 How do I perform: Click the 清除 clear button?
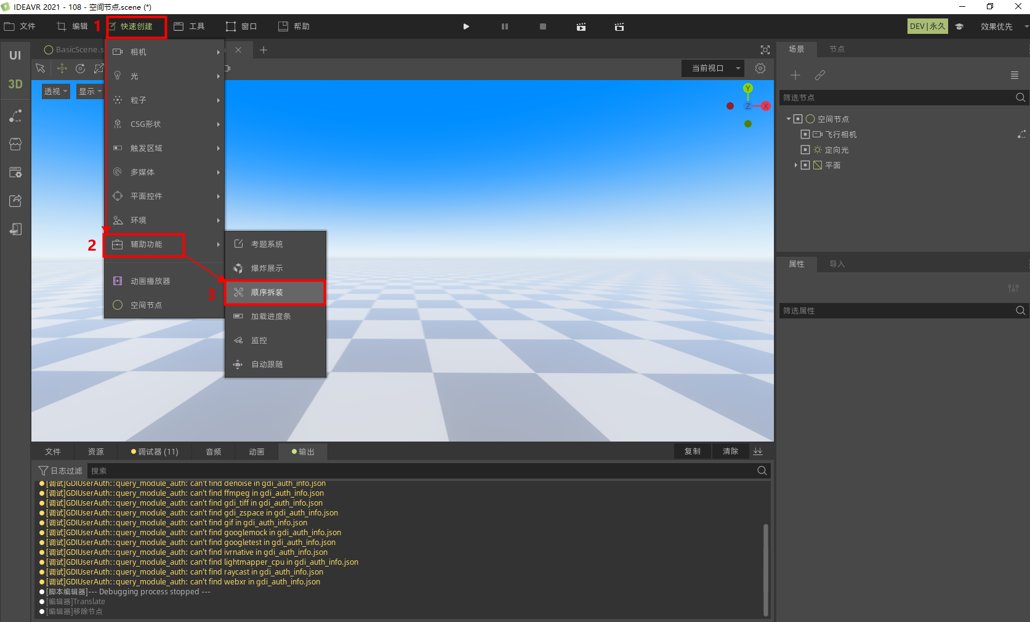click(730, 451)
